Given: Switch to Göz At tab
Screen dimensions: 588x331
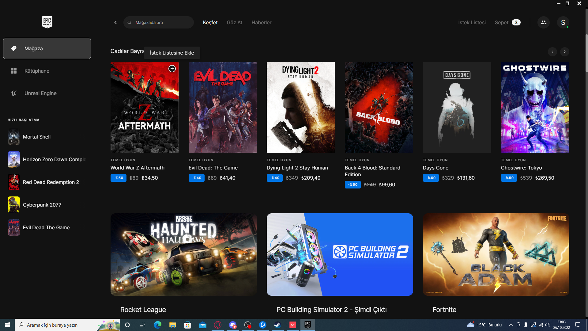Looking at the screenshot, I should point(234,22).
